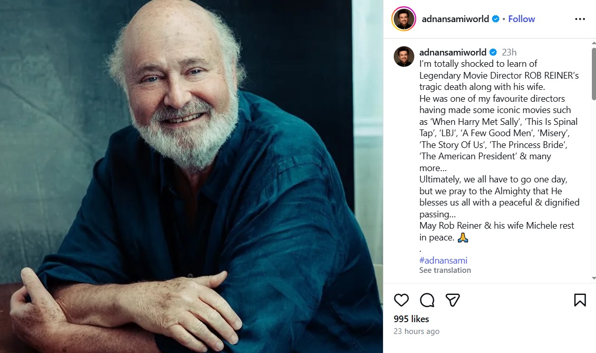Click the verified badge in the header
This screenshot has width=596, height=353.
click(x=495, y=19)
